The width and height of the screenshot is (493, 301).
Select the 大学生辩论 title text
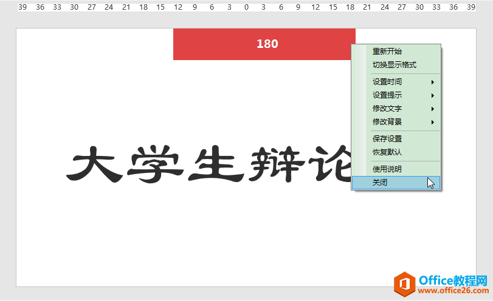[x=209, y=164]
